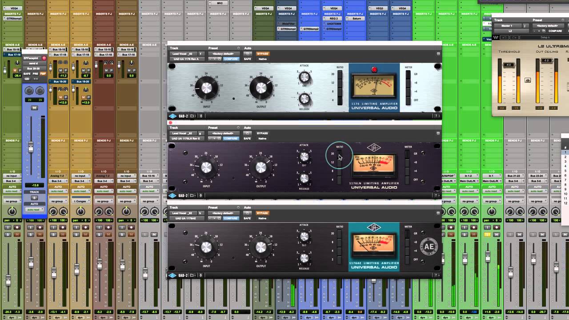Click the ATTACK knob on the 1176LN
The width and height of the screenshot is (569, 320).
[304, 156]
